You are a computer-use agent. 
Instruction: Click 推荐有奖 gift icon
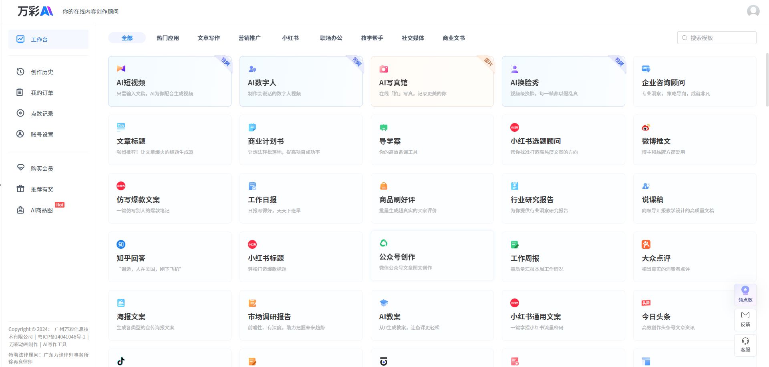click(x=20, y=189)
